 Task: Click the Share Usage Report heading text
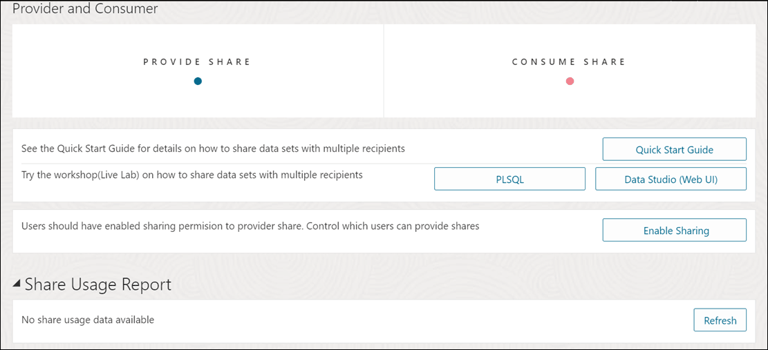[x=98, y=284]
